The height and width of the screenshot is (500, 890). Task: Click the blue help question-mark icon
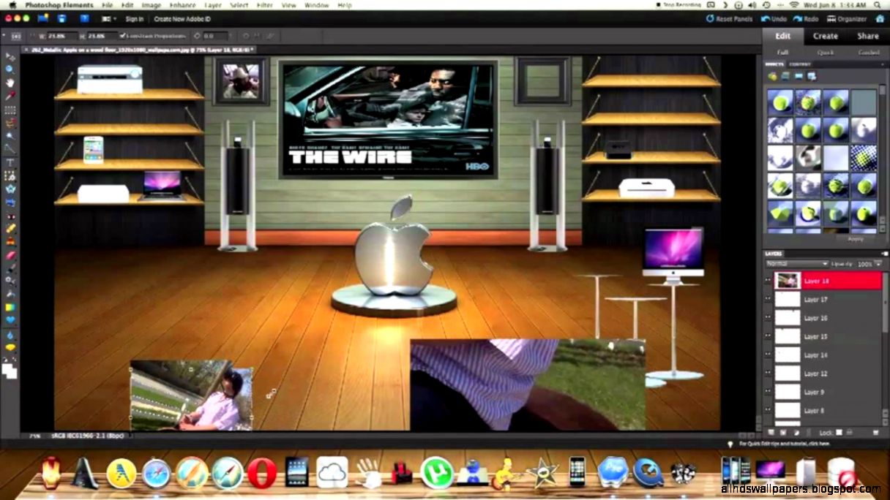point(85,18)
